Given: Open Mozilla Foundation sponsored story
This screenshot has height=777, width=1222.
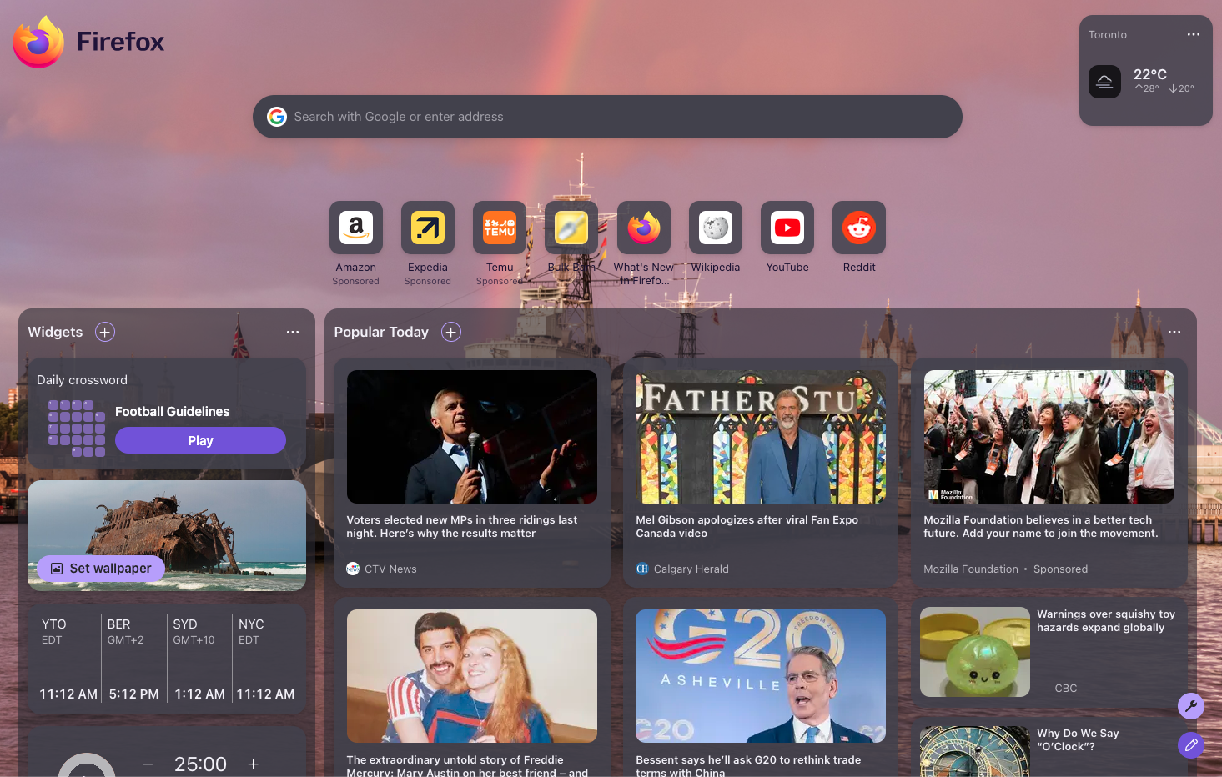Looking at the screenshot, I should pyautogui.click(x=1049, y=473).
